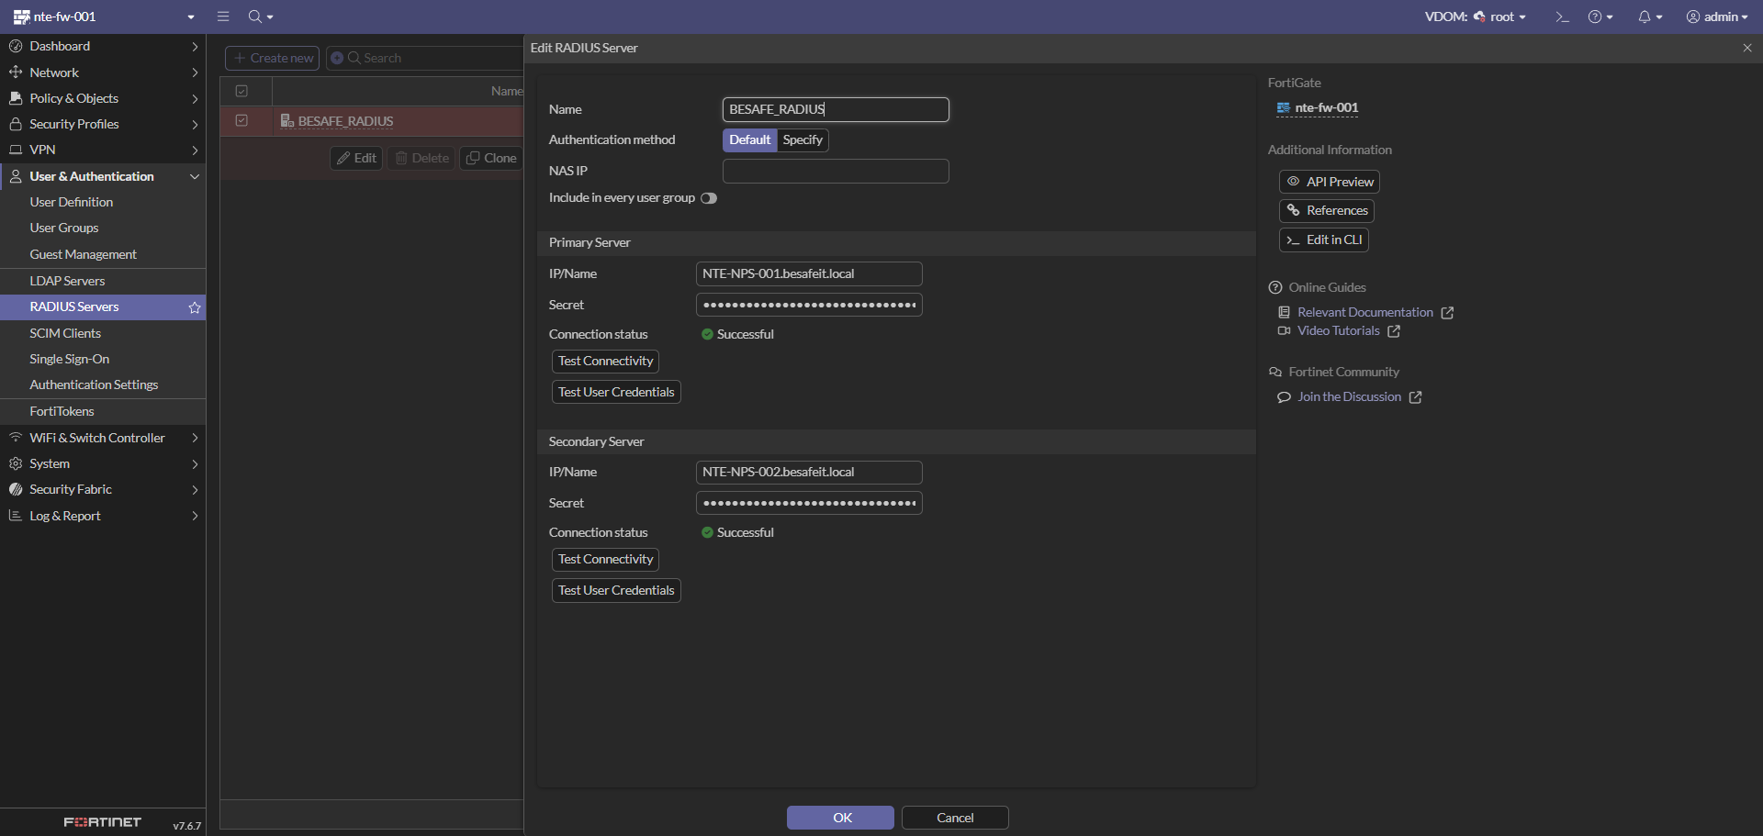Expand the VPN menu
The width and height of the screenshot is (1763, 836).
tap(103, 150)
